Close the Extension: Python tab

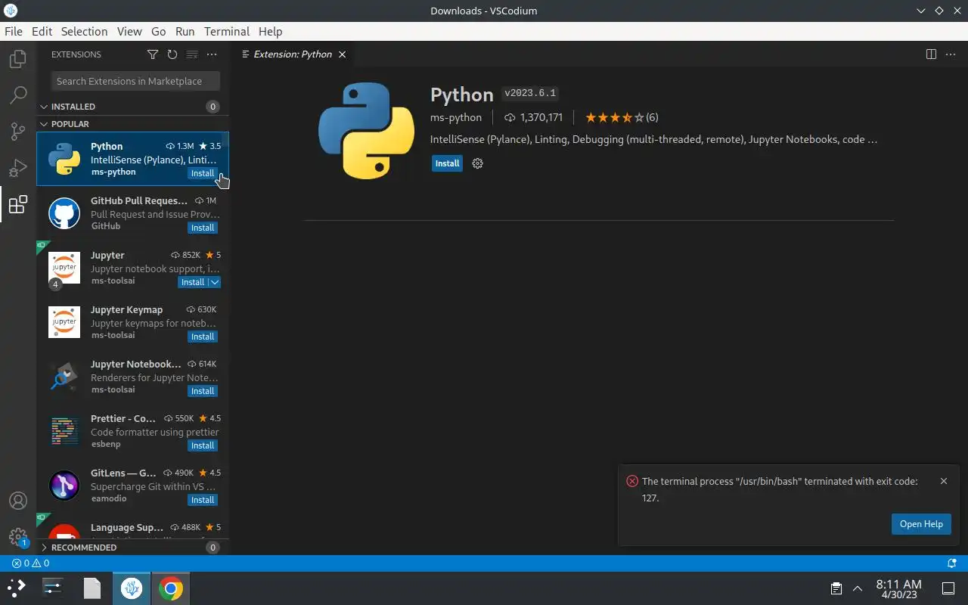coord(342,54)
